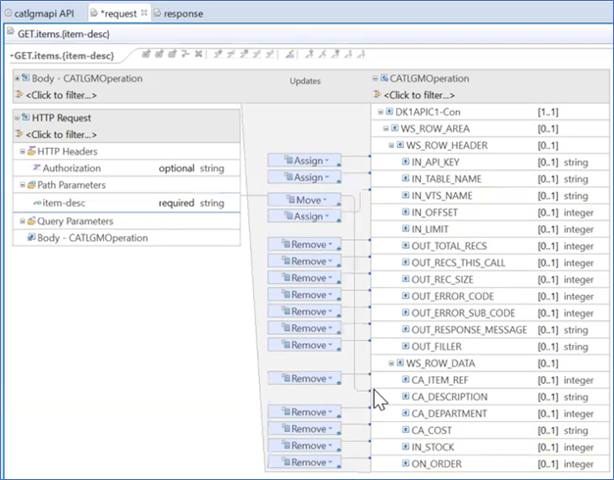Click the IN_LIMIT element icon
The width and height of the screenshot is (614, 480).
(x=406, y=229)
